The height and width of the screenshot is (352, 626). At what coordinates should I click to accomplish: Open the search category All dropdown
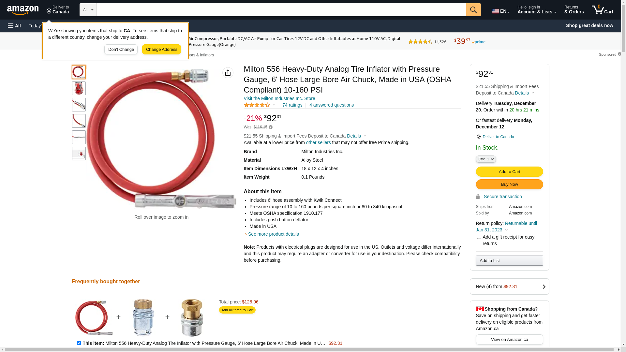(88, 10)
